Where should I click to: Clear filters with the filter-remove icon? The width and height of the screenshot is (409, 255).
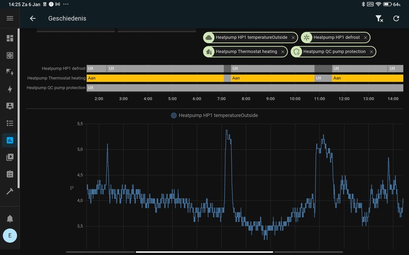pyautogui.click(x=379, y=18)
